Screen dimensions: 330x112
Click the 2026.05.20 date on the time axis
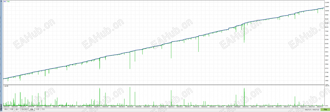pos(72,107)
